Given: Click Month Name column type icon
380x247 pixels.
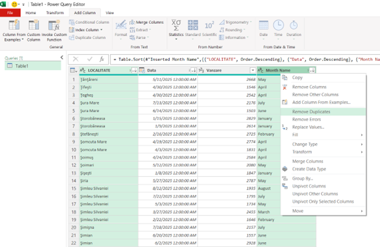Looking at the screenshot, I should 261,70.
